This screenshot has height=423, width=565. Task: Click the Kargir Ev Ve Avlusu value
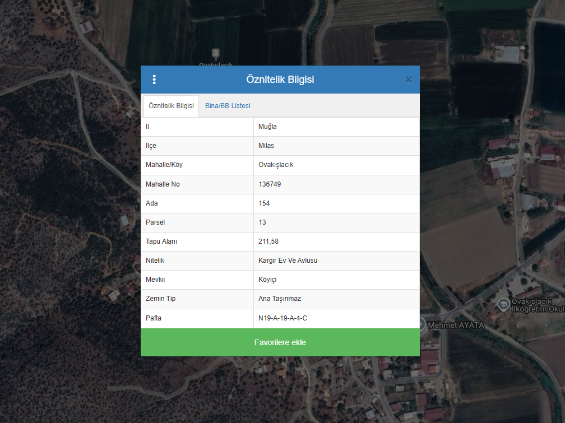tap(288, 261)
